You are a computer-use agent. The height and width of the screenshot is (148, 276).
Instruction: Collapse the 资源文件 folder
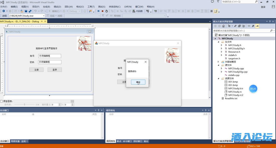point(218,78)
